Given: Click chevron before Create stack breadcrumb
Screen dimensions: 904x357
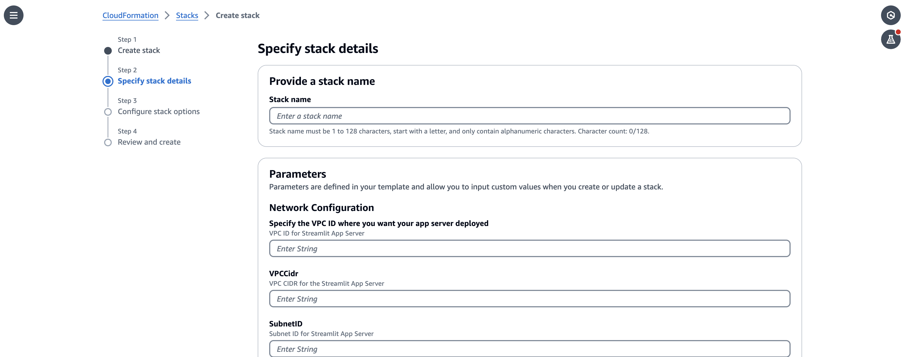Looking at the screenshot, I should pos(207,15).
